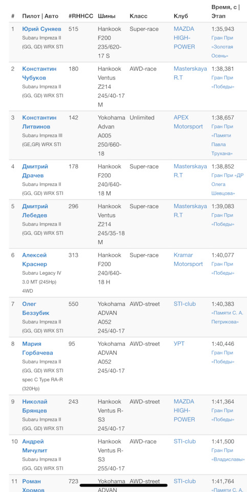Open УРТ club link
Viewport: 247px width, 492px height.
click(179, 344)
